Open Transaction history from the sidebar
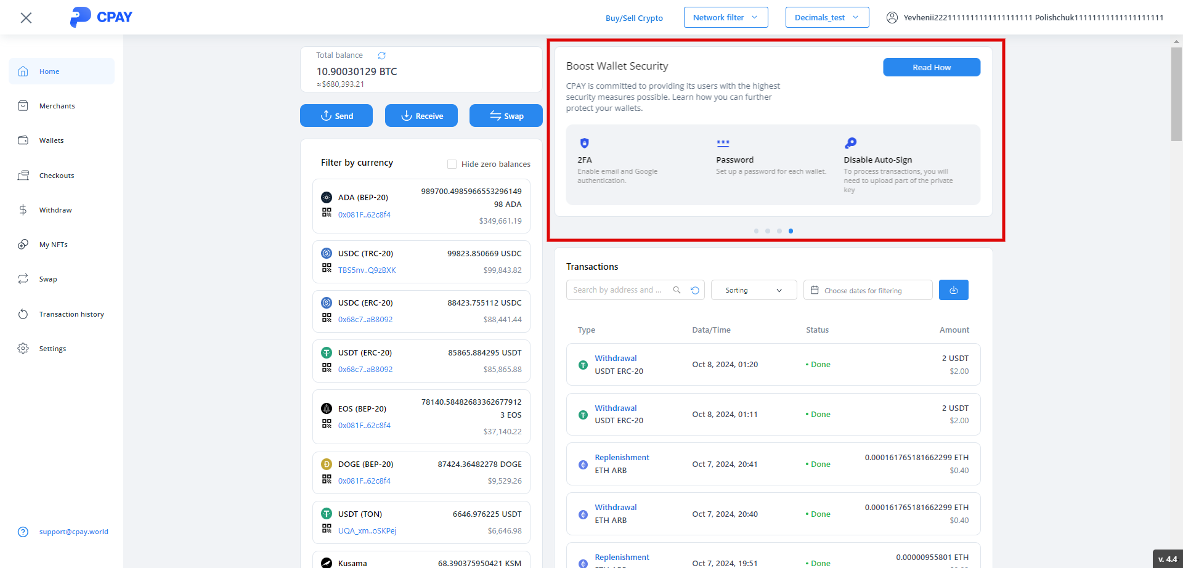This screenshot has height=568, width=1183. 71,314
